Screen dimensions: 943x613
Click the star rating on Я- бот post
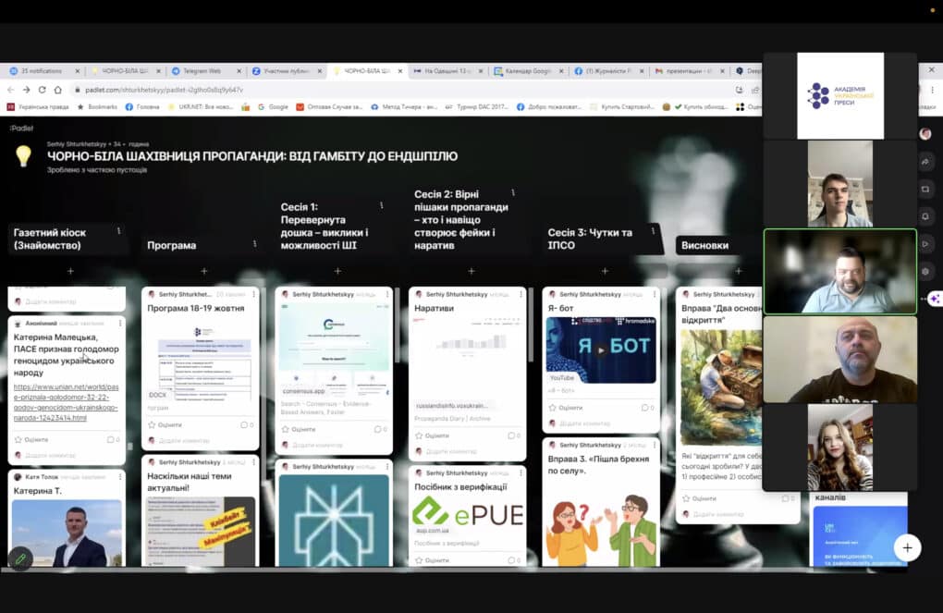[553, 407]
